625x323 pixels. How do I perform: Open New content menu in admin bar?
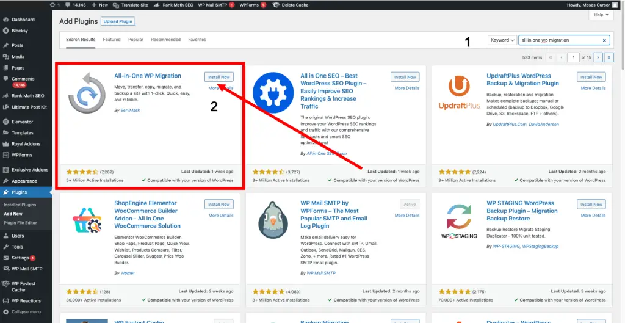(99, 5)
